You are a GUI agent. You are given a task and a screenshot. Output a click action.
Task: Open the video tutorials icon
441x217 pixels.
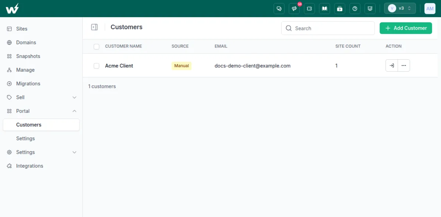[340, 8]
